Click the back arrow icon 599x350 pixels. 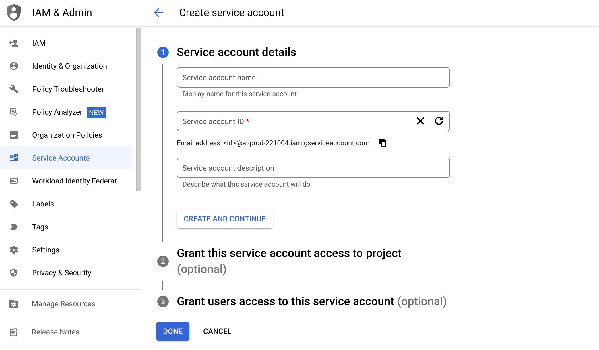(158, 13)
